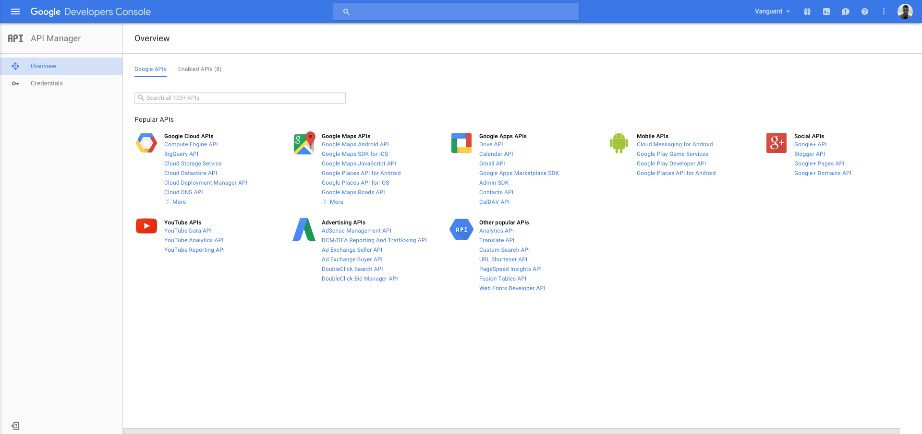This screenshot has height=434, width=922.
Task: Click the Google+ Social APIs icon
Action: [x=776, y=143]
